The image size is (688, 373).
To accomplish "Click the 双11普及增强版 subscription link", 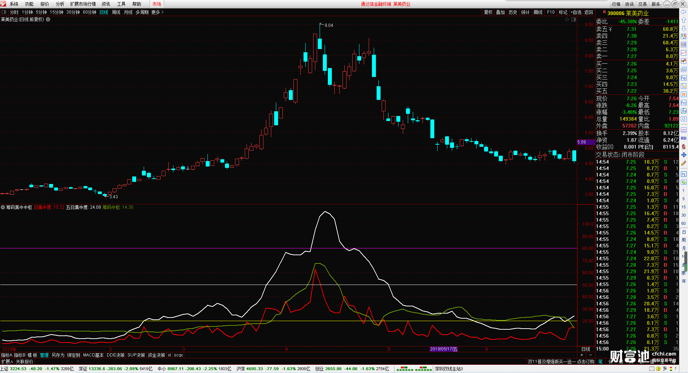I will click(561, 362).
